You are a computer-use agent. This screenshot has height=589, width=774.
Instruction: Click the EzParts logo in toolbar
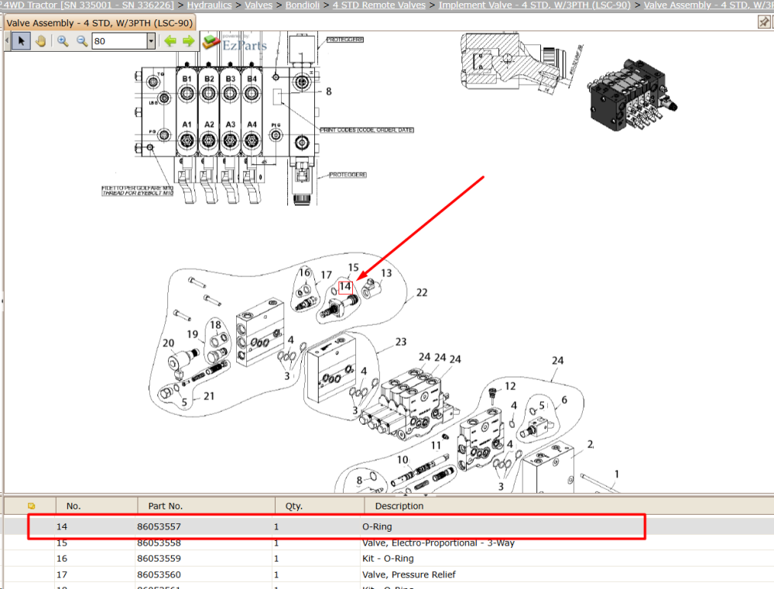click(x=235, y=43)
